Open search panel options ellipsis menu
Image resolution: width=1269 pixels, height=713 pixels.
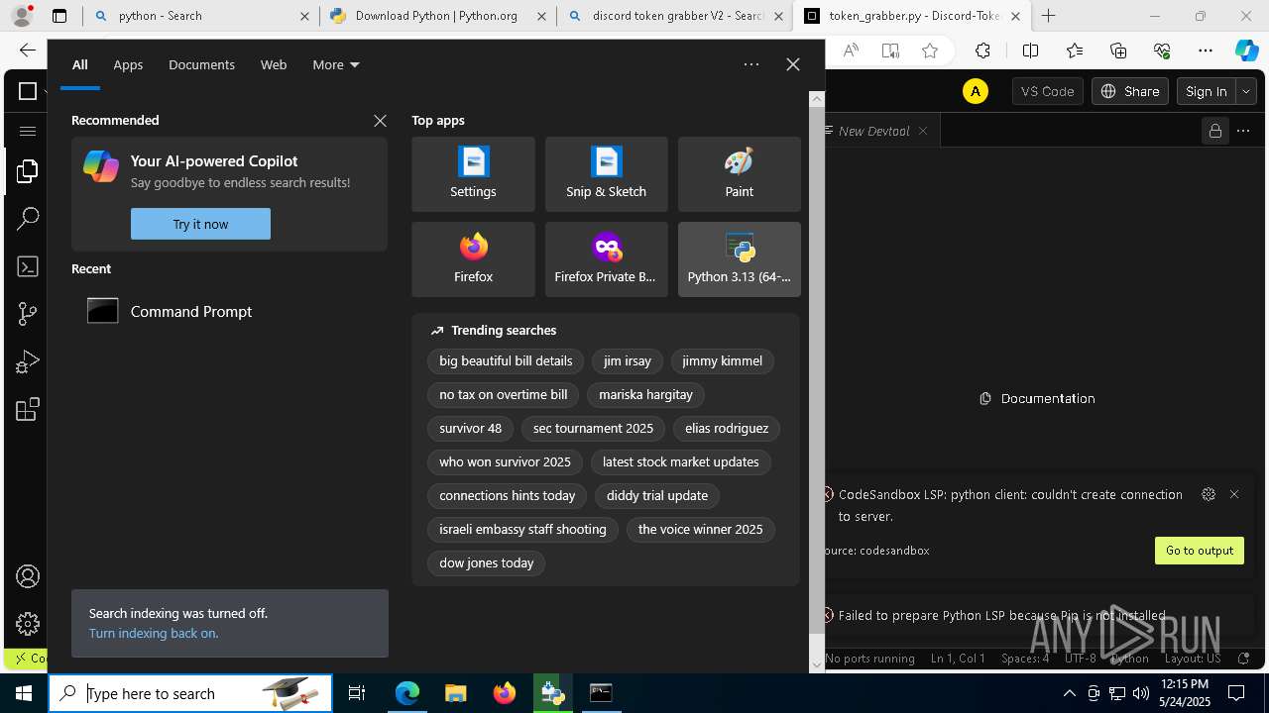751,64
